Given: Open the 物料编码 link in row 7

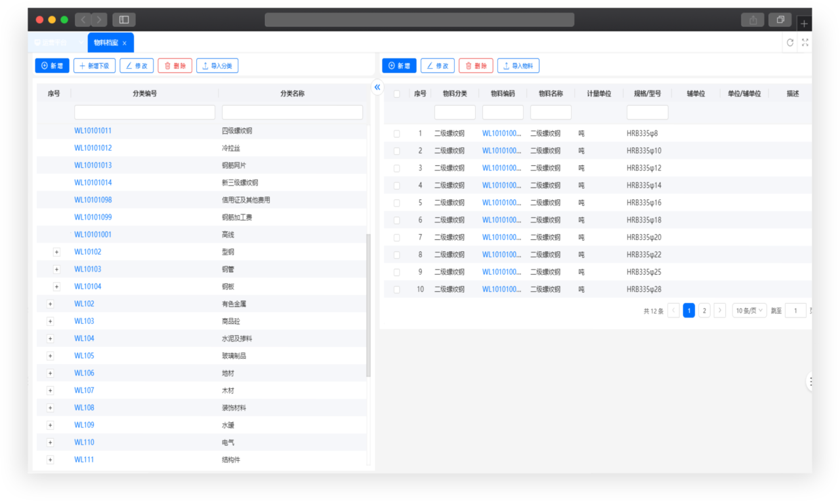Looking at the screenshot, I should pyautogui.click(x=502, y=237).
